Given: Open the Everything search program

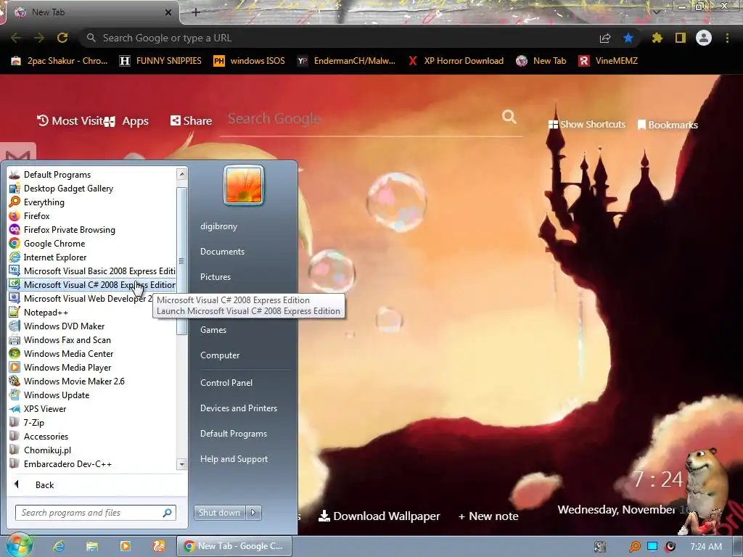Looking at the screenshot, I should click(x=92, y=202).
